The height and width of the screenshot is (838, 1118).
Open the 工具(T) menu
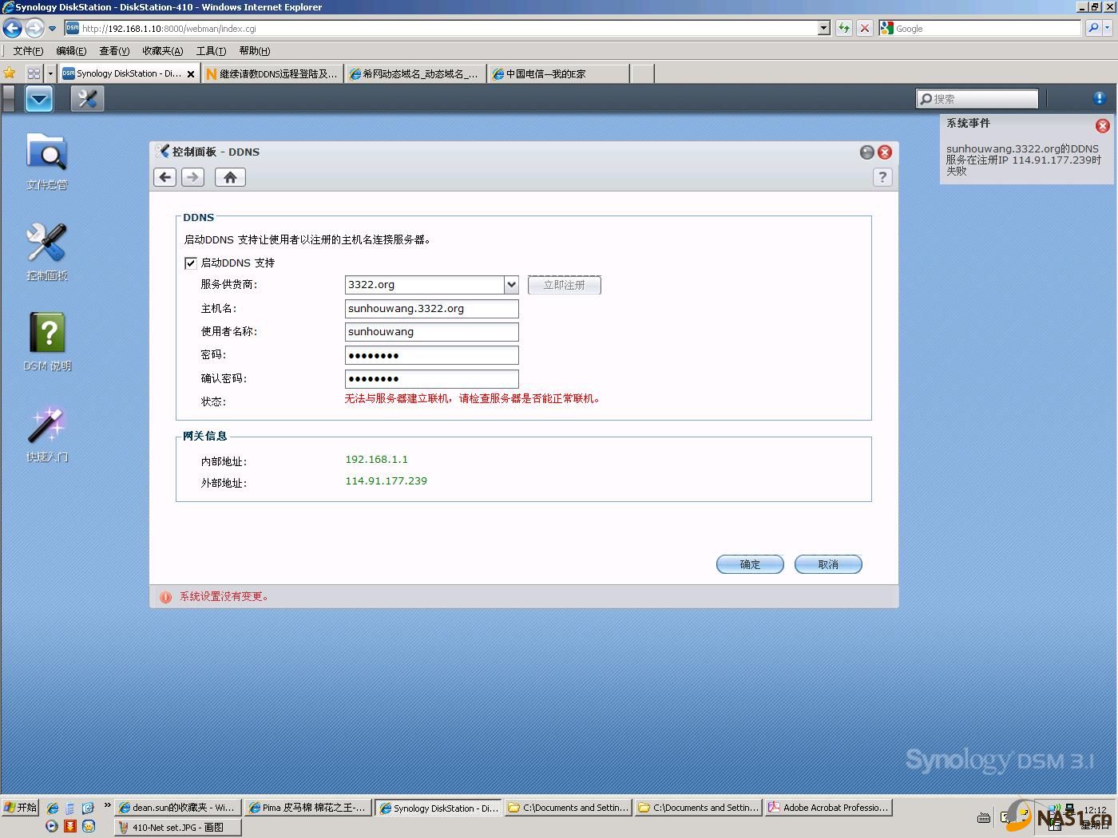tap(211, 51)
